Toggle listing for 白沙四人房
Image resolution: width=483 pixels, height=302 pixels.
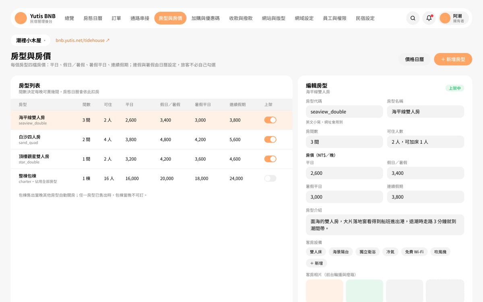270,139
